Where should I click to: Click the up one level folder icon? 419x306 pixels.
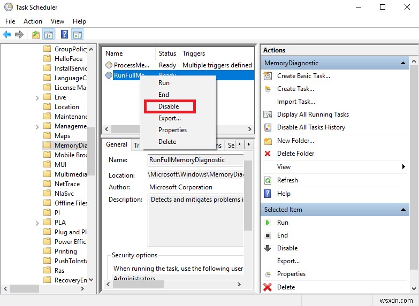click(35, 34)
